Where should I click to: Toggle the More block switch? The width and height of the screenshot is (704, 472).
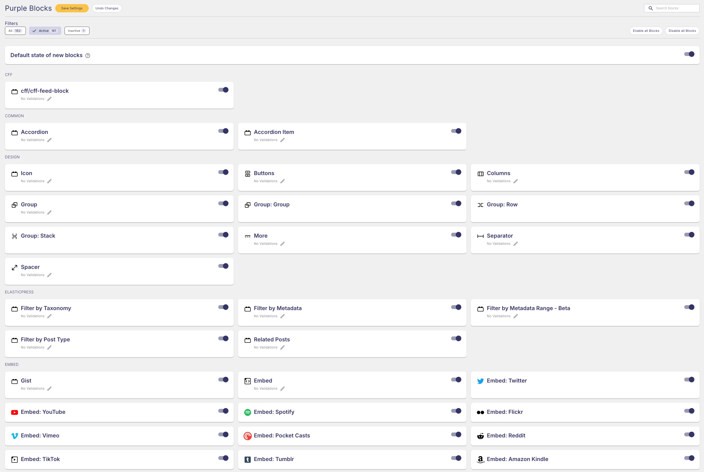coord(456,235)
